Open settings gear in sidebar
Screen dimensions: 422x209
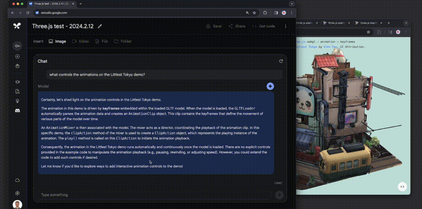point(17,193)
